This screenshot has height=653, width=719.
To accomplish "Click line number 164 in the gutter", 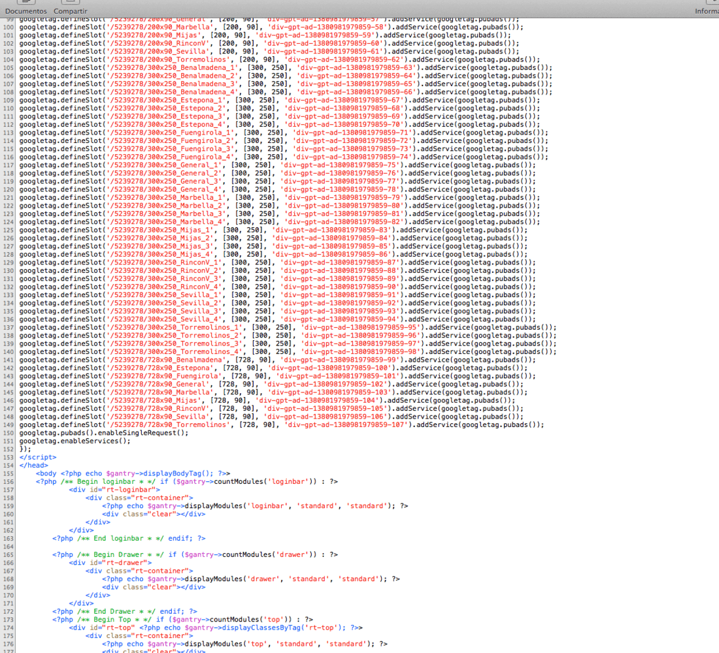I will [8, 547].
